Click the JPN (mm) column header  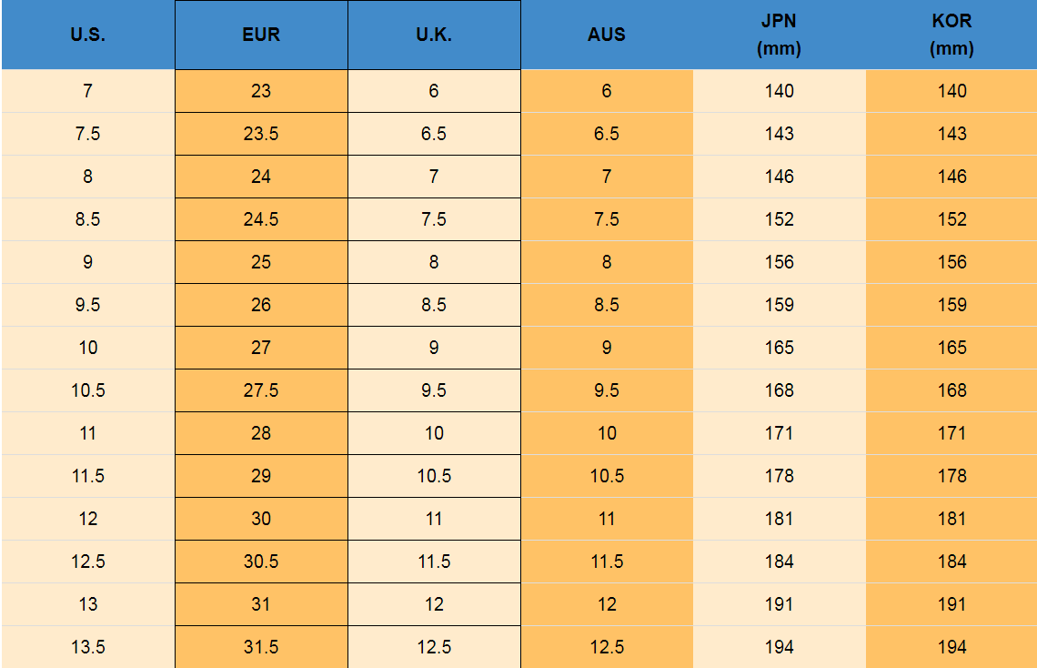click(x=779, y=35)
